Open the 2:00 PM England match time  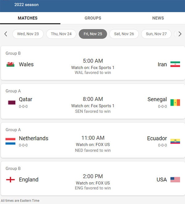93,176
